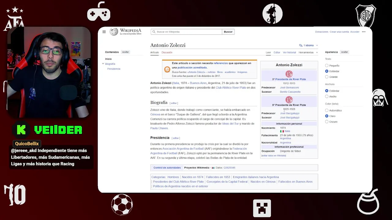Click the number 10 player silhouette icon

click(15, 194)
